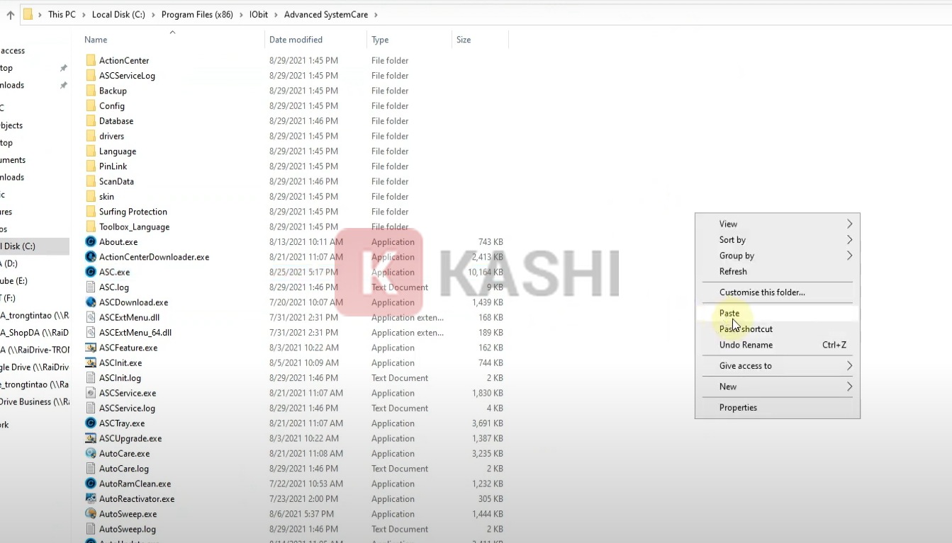Click Refresh in the context menu
The height and width of the screenshot is (543, 952).
(x=733, y=271)
